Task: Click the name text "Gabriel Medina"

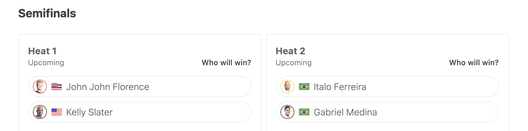Action: click(345, 112)
